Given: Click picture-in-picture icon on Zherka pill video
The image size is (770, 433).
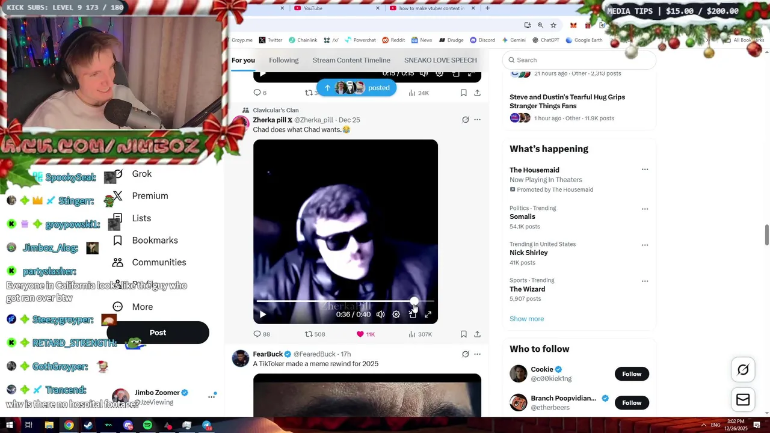Looking at the screenshot, I should [412, 315].
